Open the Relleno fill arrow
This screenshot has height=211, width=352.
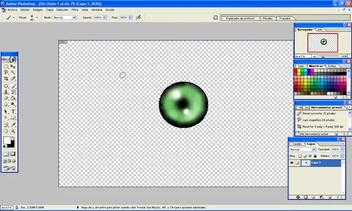(342, 155)
